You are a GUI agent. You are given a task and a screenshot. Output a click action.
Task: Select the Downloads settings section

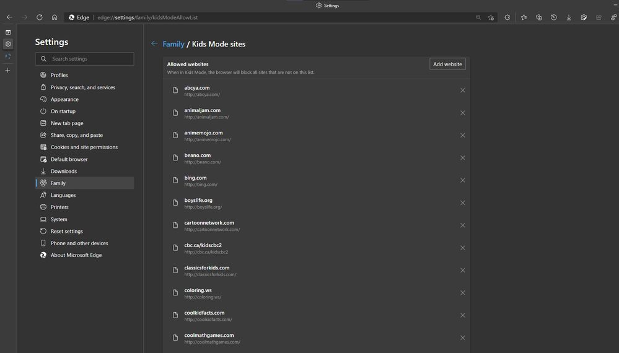tap(63, 172)
